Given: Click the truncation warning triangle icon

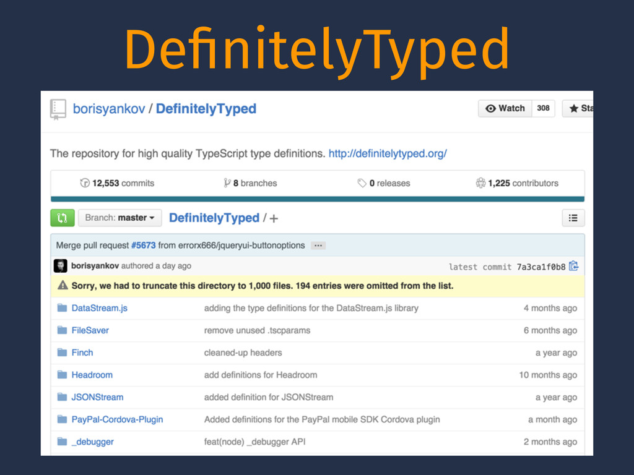Looking at the screenshot, I should [x=63, y=285].
